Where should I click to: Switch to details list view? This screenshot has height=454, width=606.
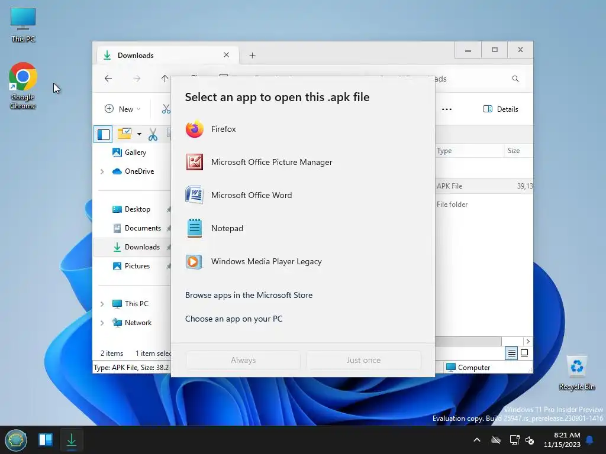point(511,353)
